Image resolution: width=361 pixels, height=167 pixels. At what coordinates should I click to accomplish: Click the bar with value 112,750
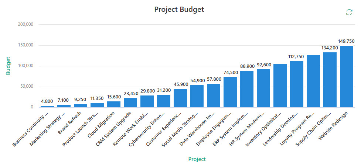coord(296,84)
